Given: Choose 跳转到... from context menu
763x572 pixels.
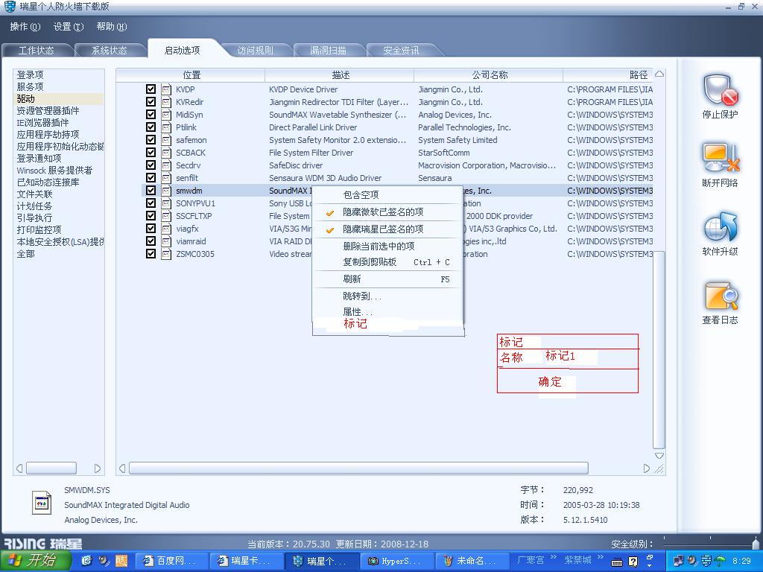Looking at the screenshot, I should (387, 296).
